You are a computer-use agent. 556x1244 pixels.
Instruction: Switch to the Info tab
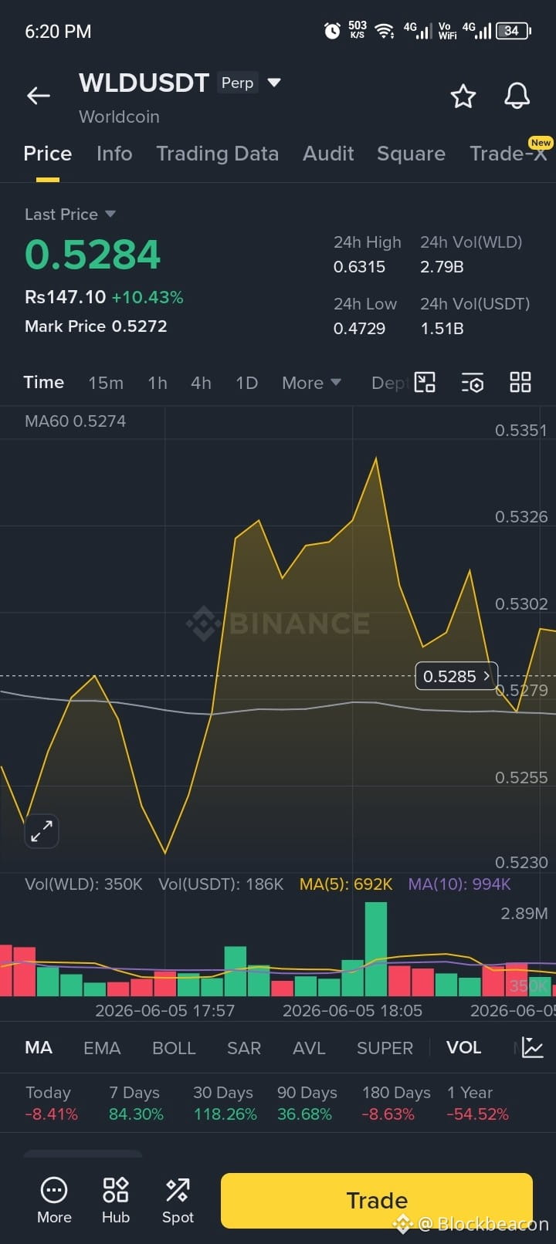click(x=114, y=154)
